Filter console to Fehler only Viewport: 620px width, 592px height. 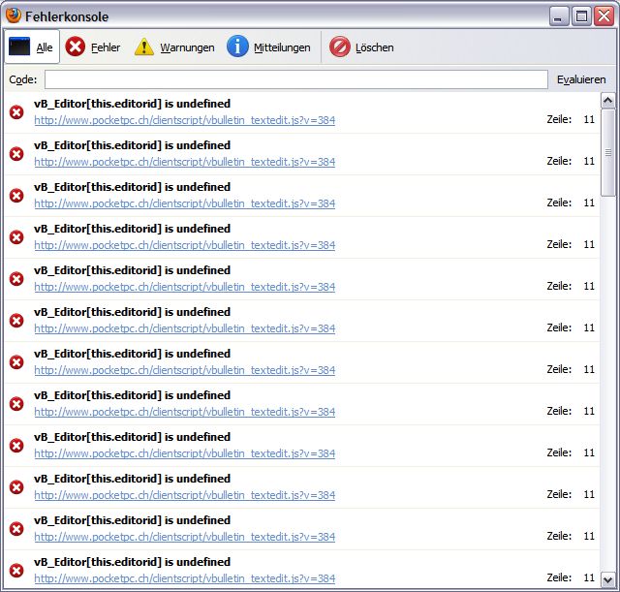[93, 47]
